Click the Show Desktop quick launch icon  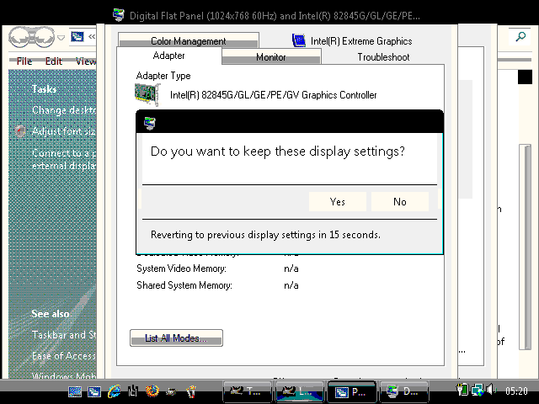coord(75,391)
